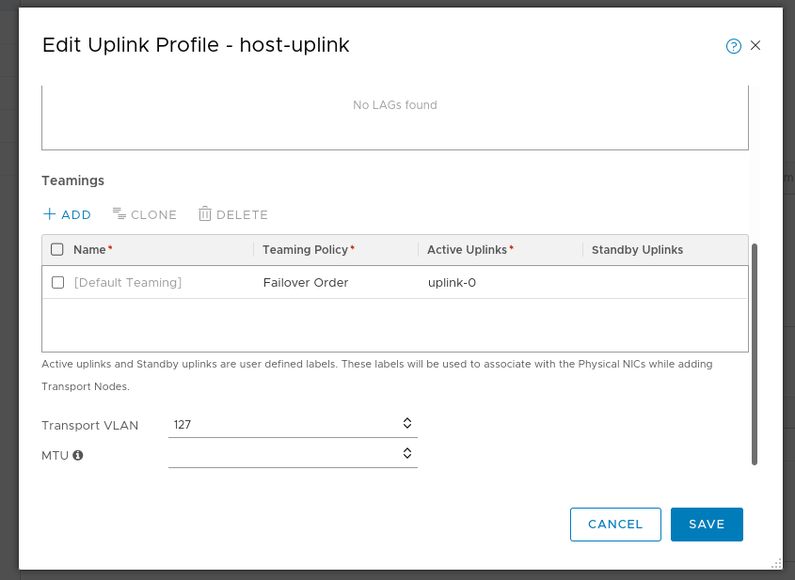Image resolution: width=795 pixels, height=580 pixels.
Task: Click the dialog resize grip corner
Action: 776,563
